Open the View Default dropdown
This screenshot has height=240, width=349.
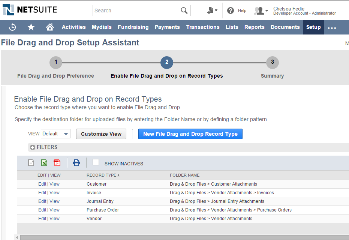pos(55,133)
